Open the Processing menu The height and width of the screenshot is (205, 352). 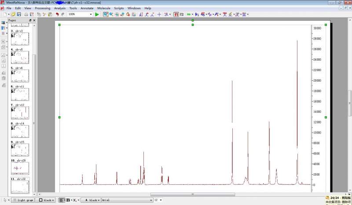point(43,8)
